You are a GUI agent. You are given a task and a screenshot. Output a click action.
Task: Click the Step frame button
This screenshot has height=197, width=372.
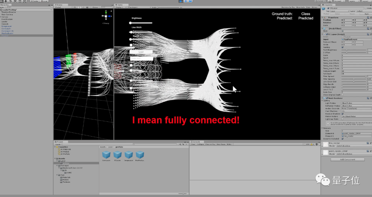(x=190, y=1)
